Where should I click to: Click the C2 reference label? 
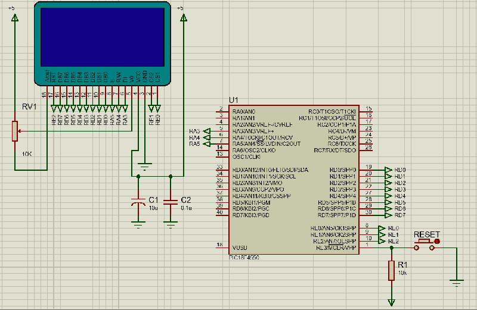coord(185,200)
